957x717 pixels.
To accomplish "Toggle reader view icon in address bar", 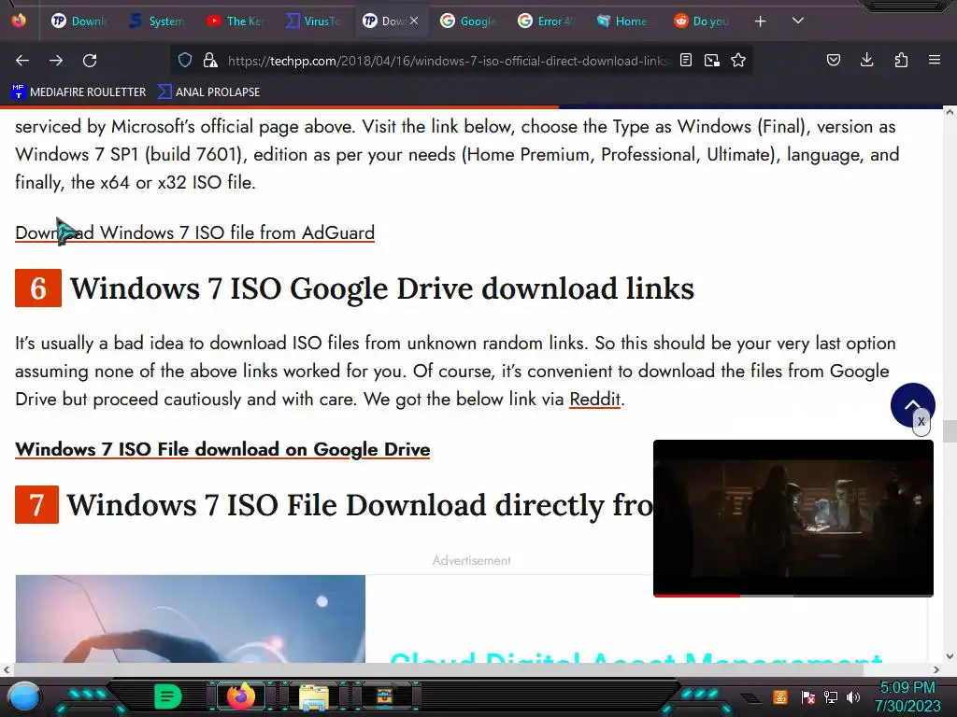I will pyautogui.click(x=686, y=60).
